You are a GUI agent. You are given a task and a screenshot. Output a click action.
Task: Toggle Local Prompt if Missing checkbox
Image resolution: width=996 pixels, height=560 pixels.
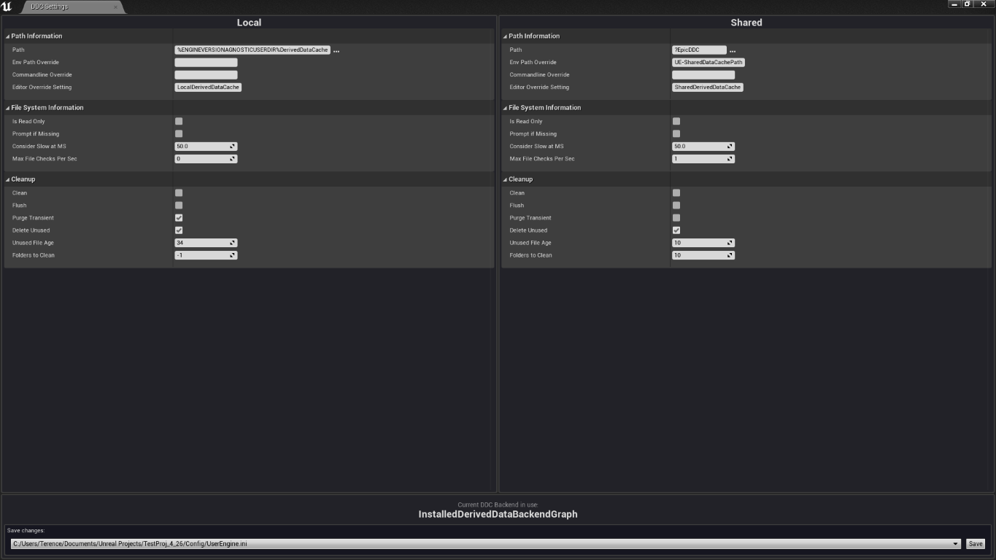click(x=179, y=133)
